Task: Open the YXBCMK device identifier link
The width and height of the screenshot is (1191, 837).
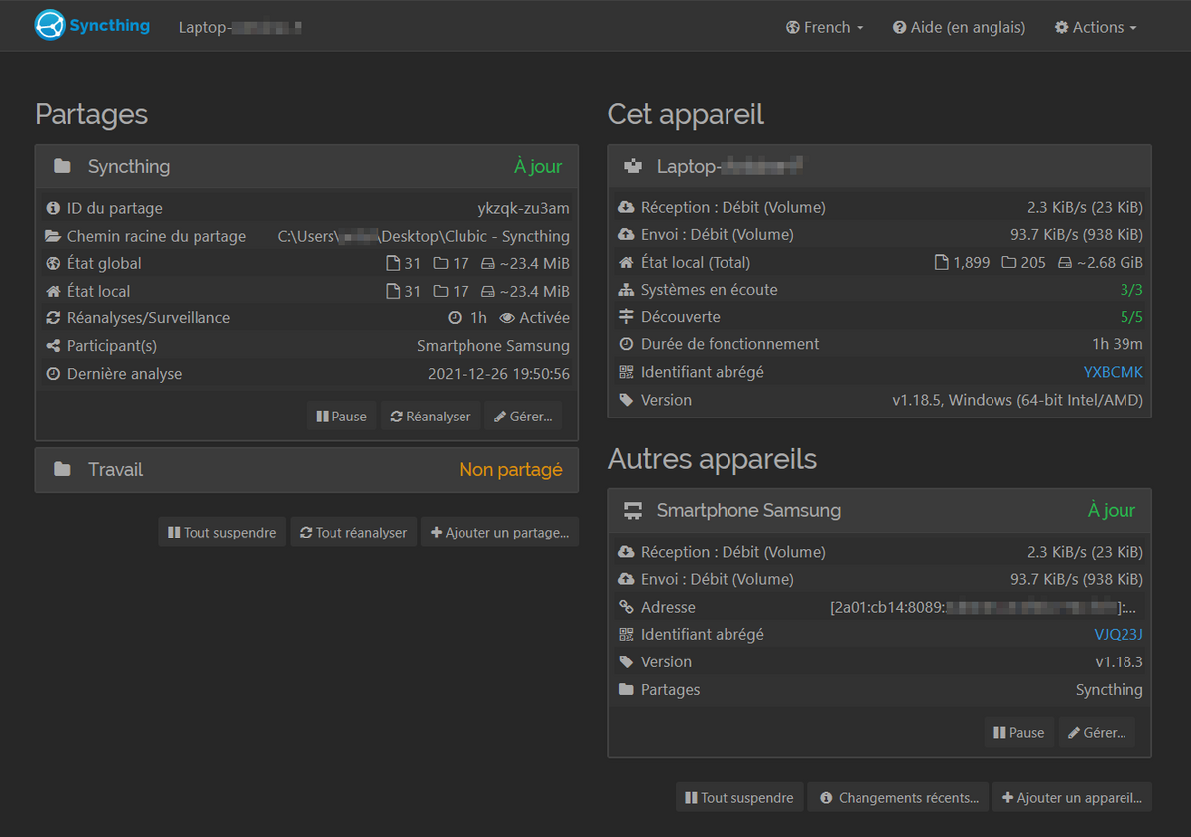Action: click(x=1114, y=372)
